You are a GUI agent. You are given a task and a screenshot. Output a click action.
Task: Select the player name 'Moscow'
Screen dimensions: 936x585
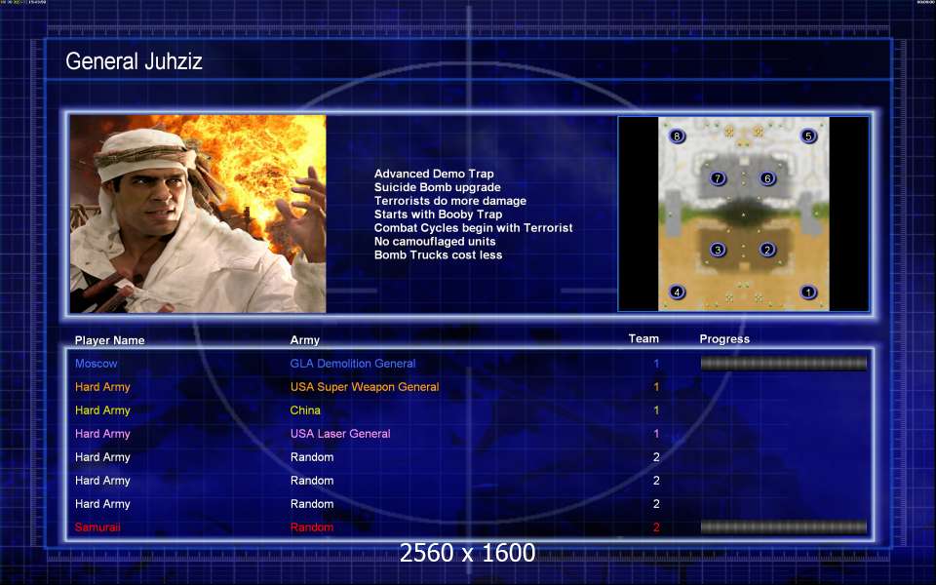[97, 364]
